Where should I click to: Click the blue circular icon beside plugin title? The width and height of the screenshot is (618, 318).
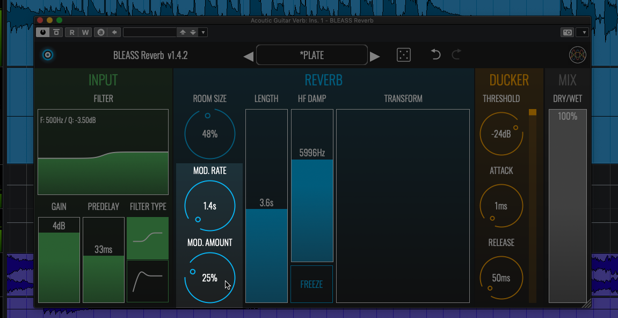click(48, 55)
